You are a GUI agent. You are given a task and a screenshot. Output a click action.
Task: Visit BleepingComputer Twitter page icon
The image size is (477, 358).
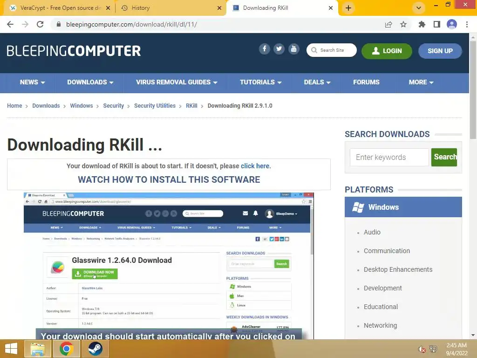[279, 49]
